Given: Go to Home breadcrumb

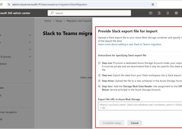Looking at the screenshot, I should click(48, 21).
